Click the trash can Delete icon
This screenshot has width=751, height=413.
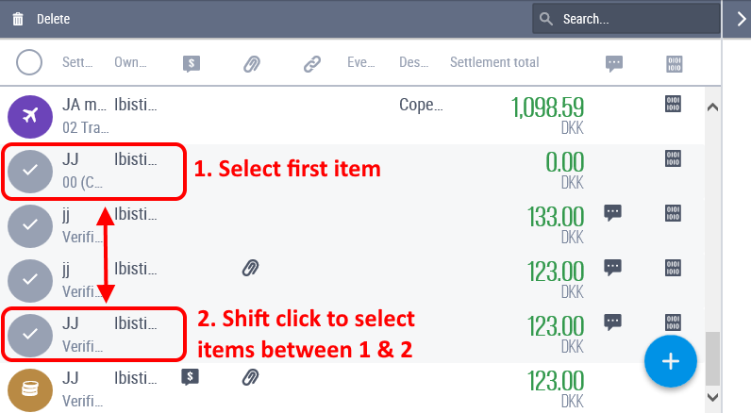pos(18,19)
